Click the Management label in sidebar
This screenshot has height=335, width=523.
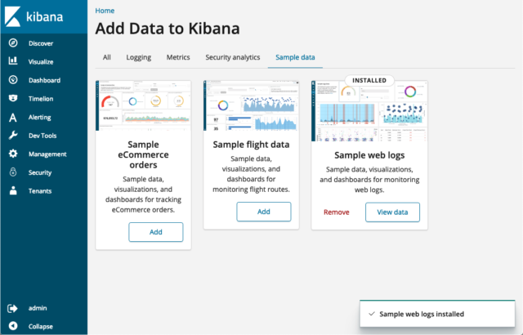tap(47, 154)
